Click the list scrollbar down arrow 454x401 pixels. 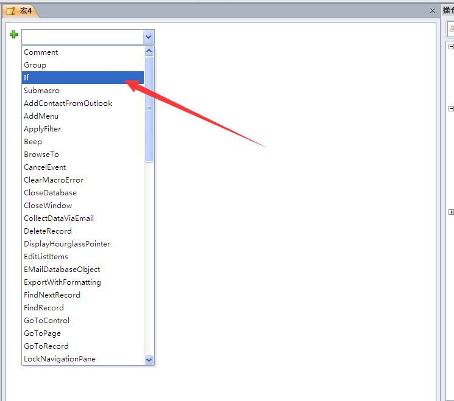click(x=149, y=360)
